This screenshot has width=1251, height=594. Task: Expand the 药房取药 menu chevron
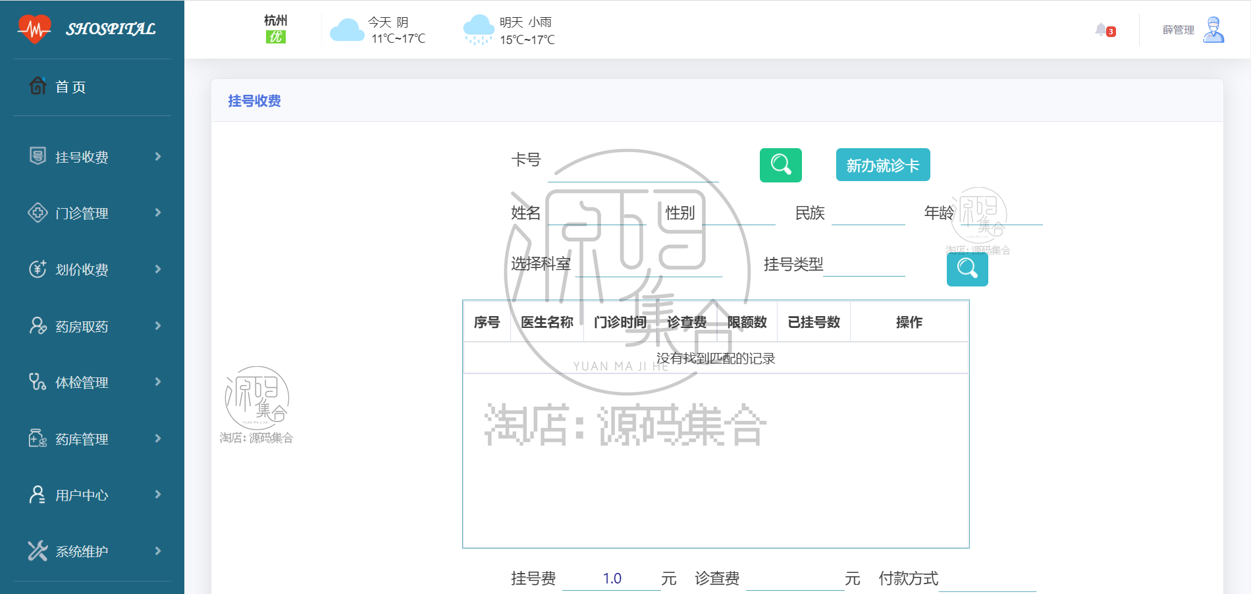158,325
